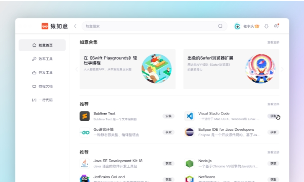Click the Go语言环境 icon
The image size is (304, 182).
pos(85,132)
